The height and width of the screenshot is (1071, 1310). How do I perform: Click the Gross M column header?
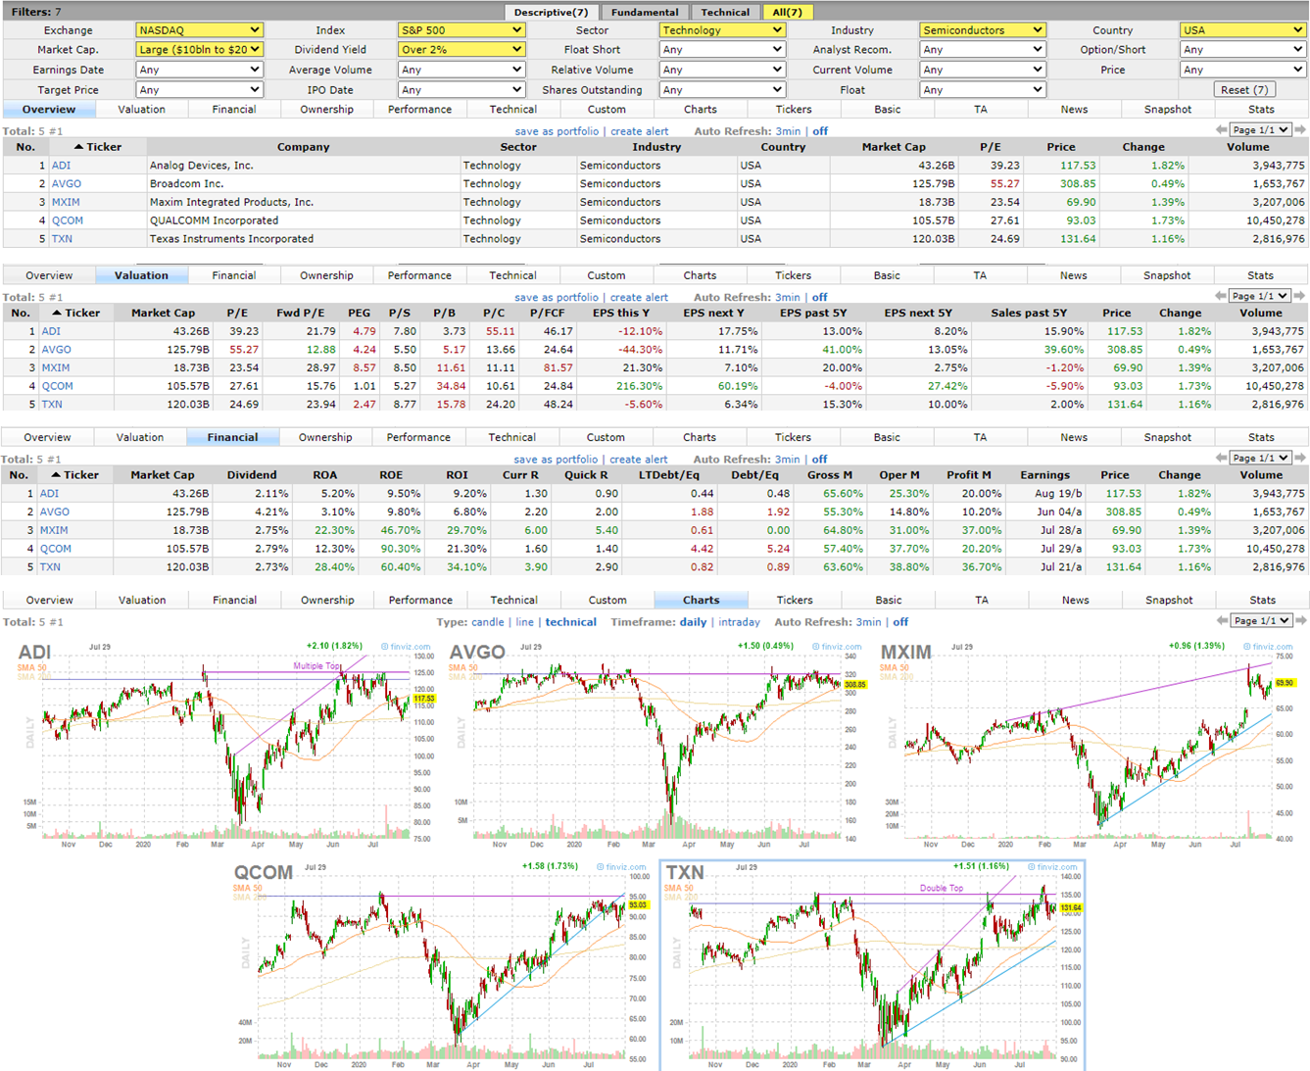[830, 475]
